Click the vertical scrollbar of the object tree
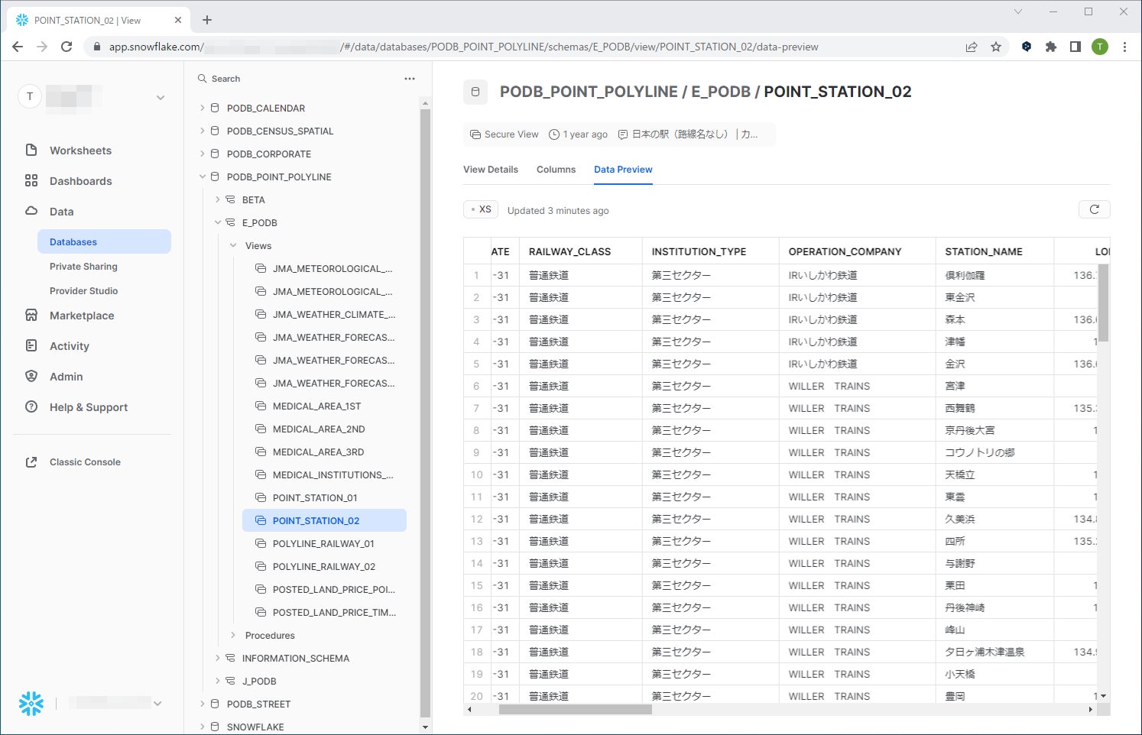This screenshot has height=735, width=1142. [426, 413]
